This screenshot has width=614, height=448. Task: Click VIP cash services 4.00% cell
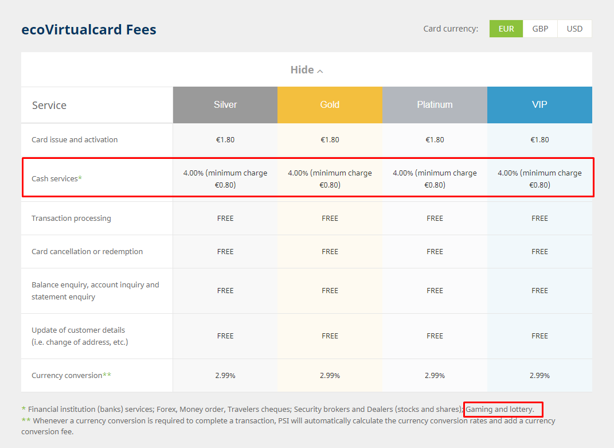539,179
